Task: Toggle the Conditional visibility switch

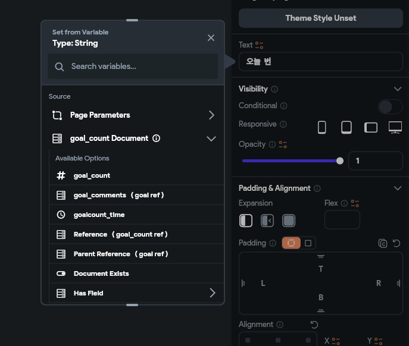Action: 390,106
